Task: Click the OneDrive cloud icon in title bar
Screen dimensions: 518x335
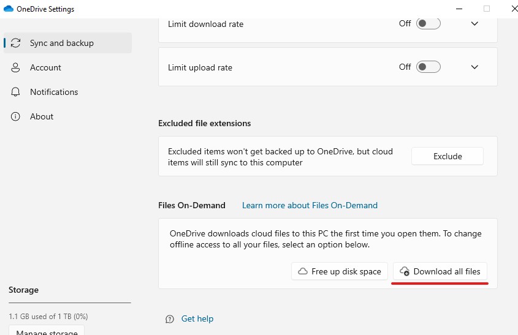Action: (x=8, y=9)
